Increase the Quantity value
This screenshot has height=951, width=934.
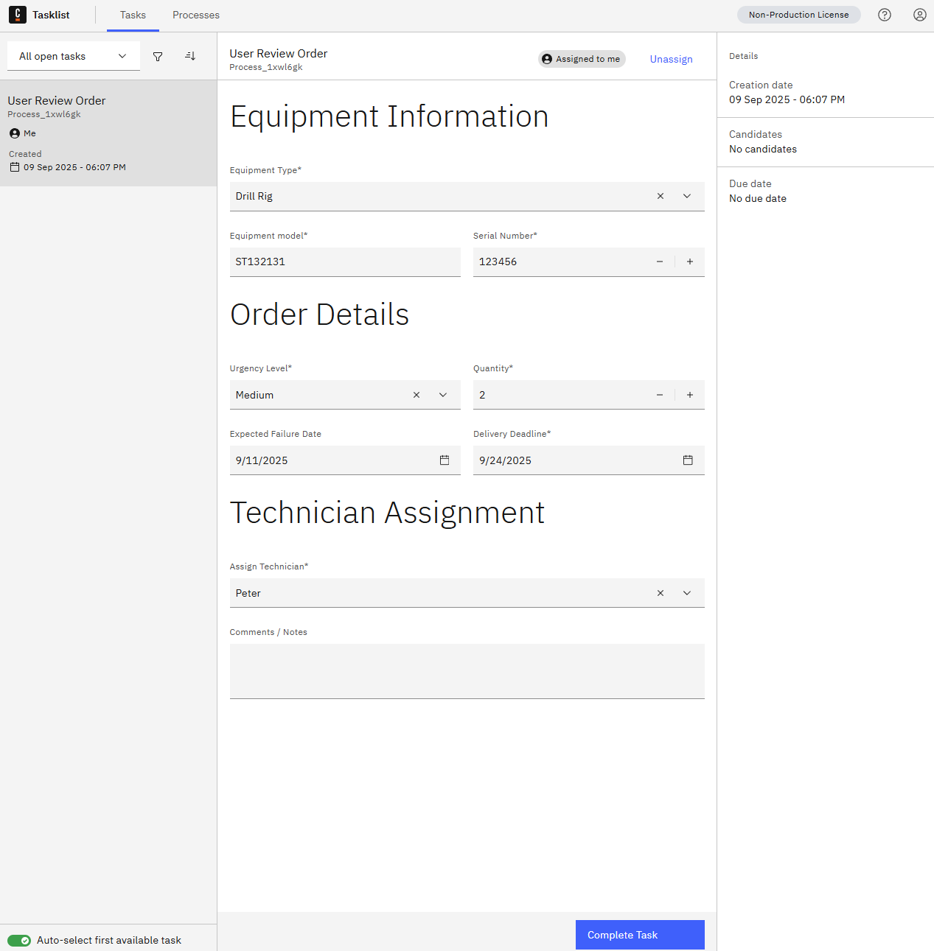690,395
